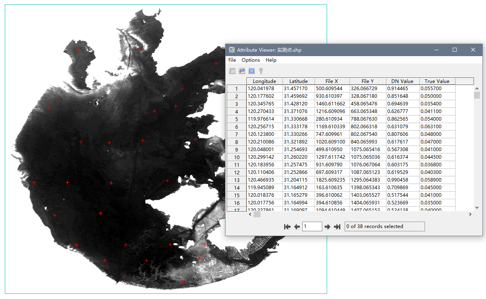Go to the previous record arrow
The image size is (486, 299).
[297, 226]
